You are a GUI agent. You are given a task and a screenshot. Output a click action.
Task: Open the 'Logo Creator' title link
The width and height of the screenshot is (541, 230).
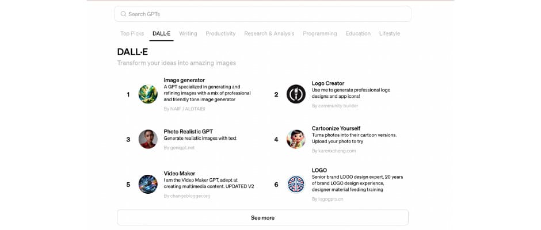click(328, 83)
